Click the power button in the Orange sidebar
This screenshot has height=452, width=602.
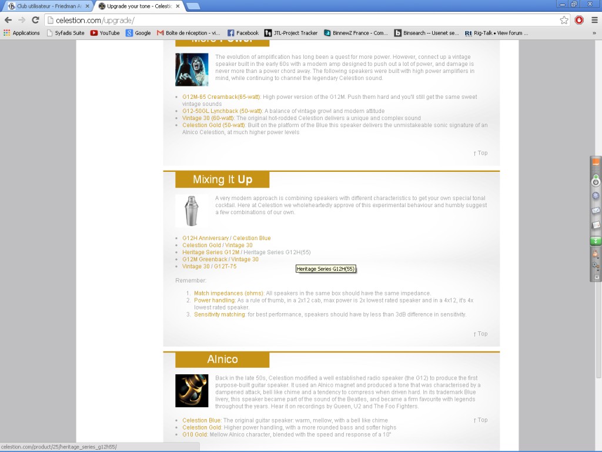coord(596,182)
